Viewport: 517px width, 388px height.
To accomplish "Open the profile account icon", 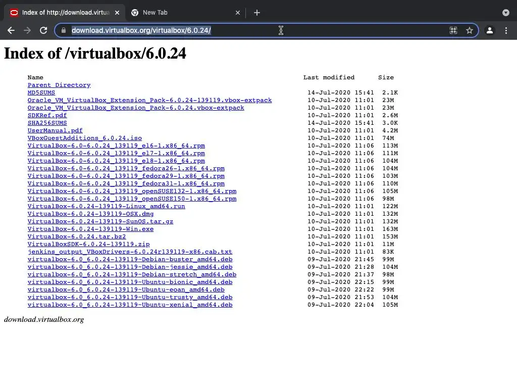I will pos(490,30).
